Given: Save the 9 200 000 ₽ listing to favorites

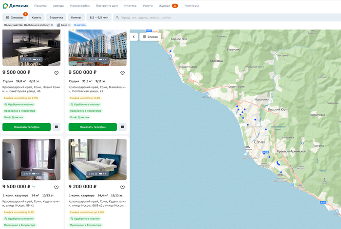Looking at the screenshot, I should [x=122, y=187].
